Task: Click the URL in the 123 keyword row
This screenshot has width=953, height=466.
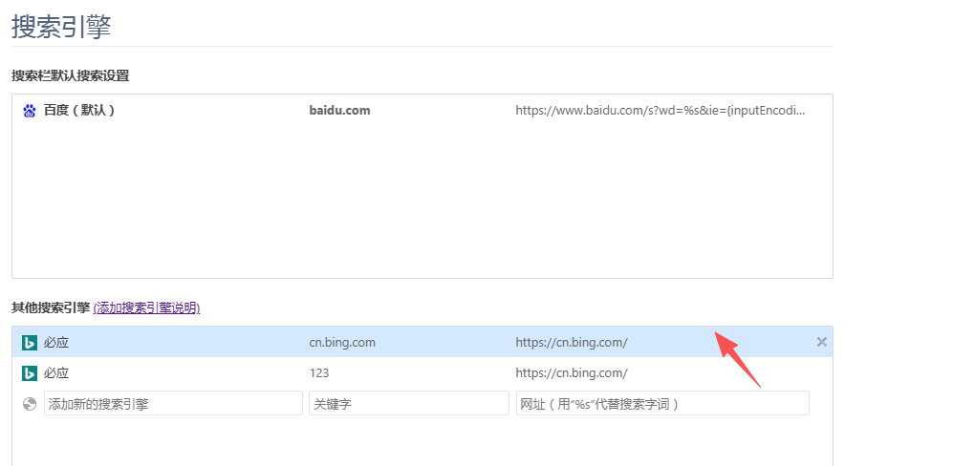Action: (572, 373)
